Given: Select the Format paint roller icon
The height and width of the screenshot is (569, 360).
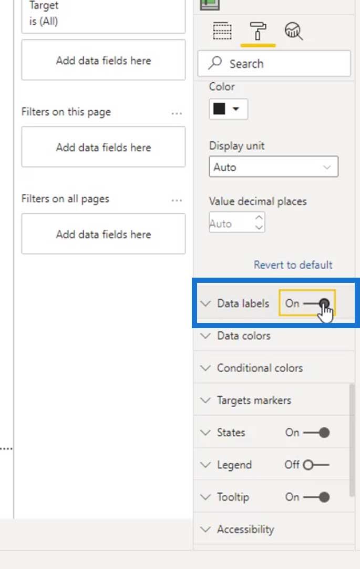Looking at the screenshot, I should tap(258, 31).
